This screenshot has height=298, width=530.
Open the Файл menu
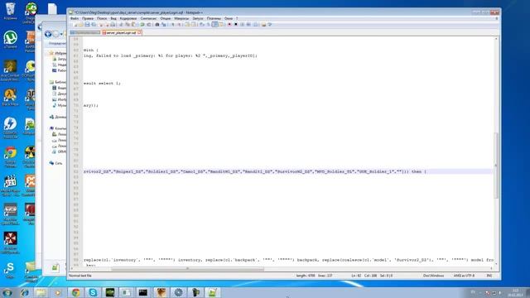pyautogui.click(x=75, y=18)
